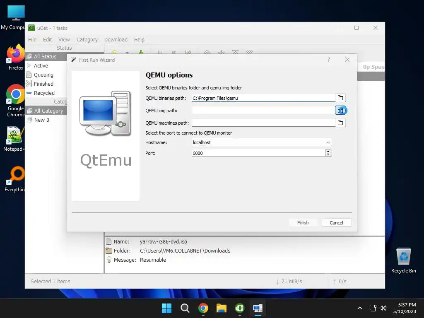This screenshot has width=424, height=318.
Task: Open the Hostname dropdown showing localhost
Action: pyautogui.click(x=262, y=142)
